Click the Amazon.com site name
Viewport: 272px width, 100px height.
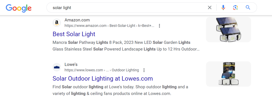tap(77, 20)
